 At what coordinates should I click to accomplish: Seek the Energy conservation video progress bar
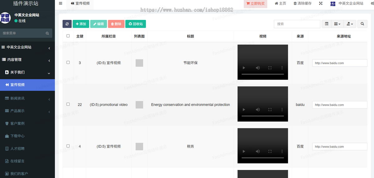tap(263, 116)
